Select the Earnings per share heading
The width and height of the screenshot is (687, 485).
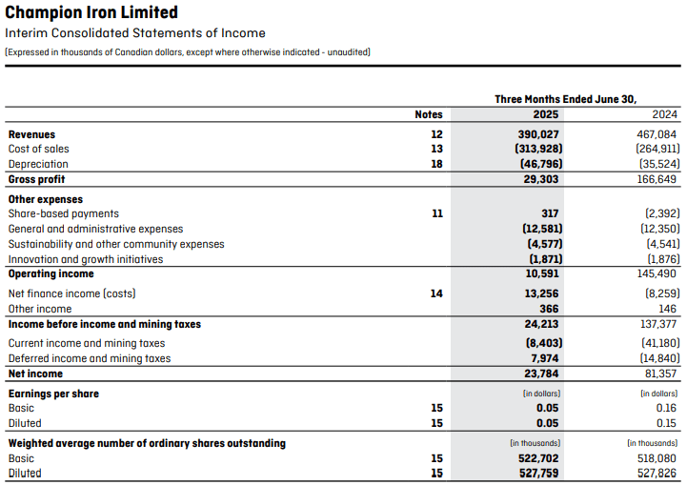(x=53, y=394)
